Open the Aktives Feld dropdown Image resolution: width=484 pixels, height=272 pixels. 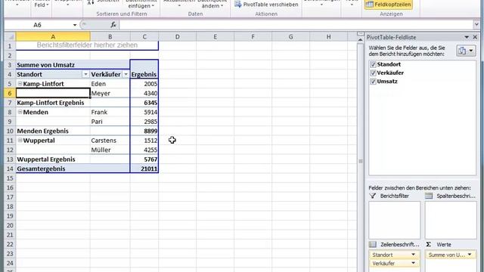pos(41,4)
